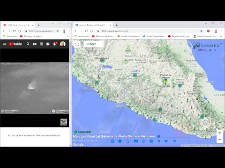Open YouTube search magnifier
Viewport: 225px width, 168px height.
tap(28, 44)
